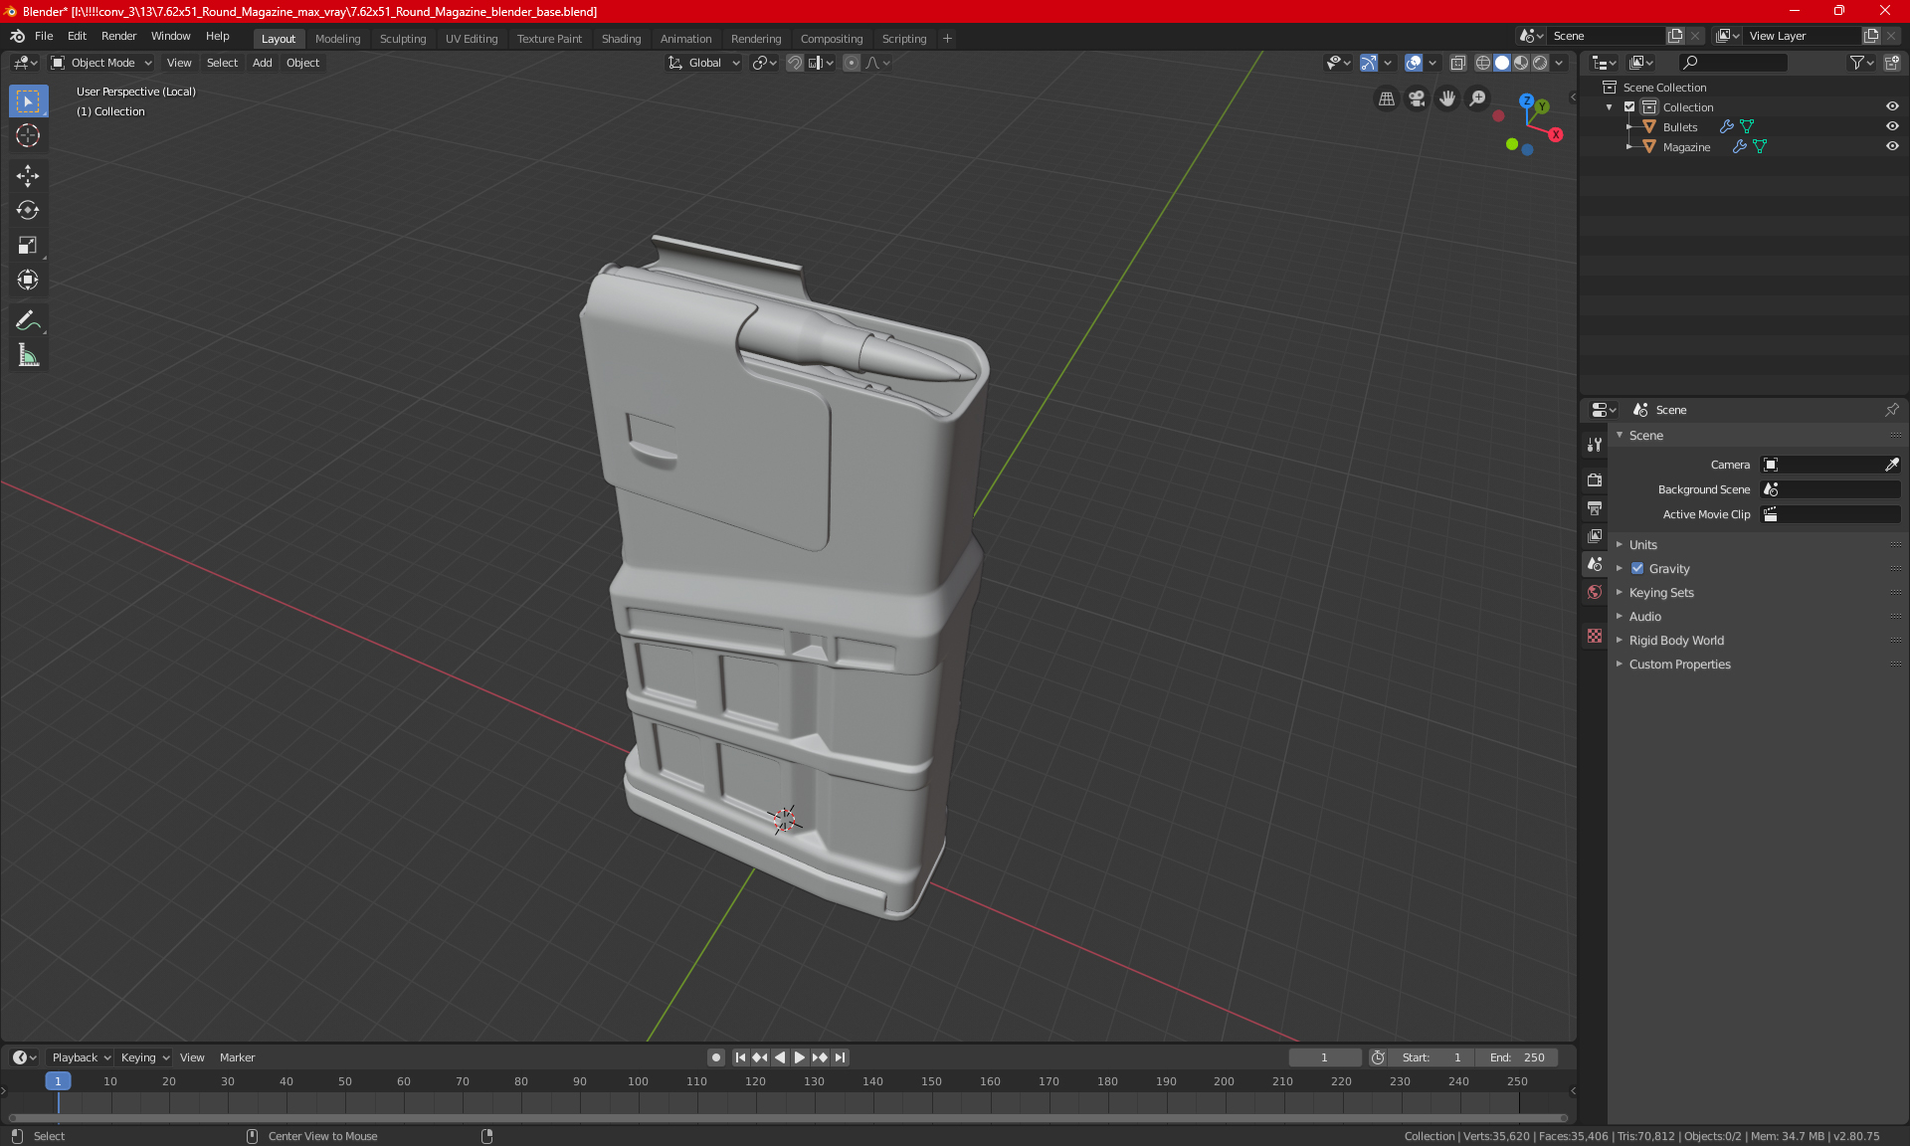Switch to solid viewport shading

tap(1502, 63)
